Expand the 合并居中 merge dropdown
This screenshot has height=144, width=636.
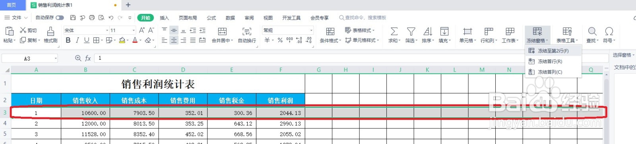232,41
